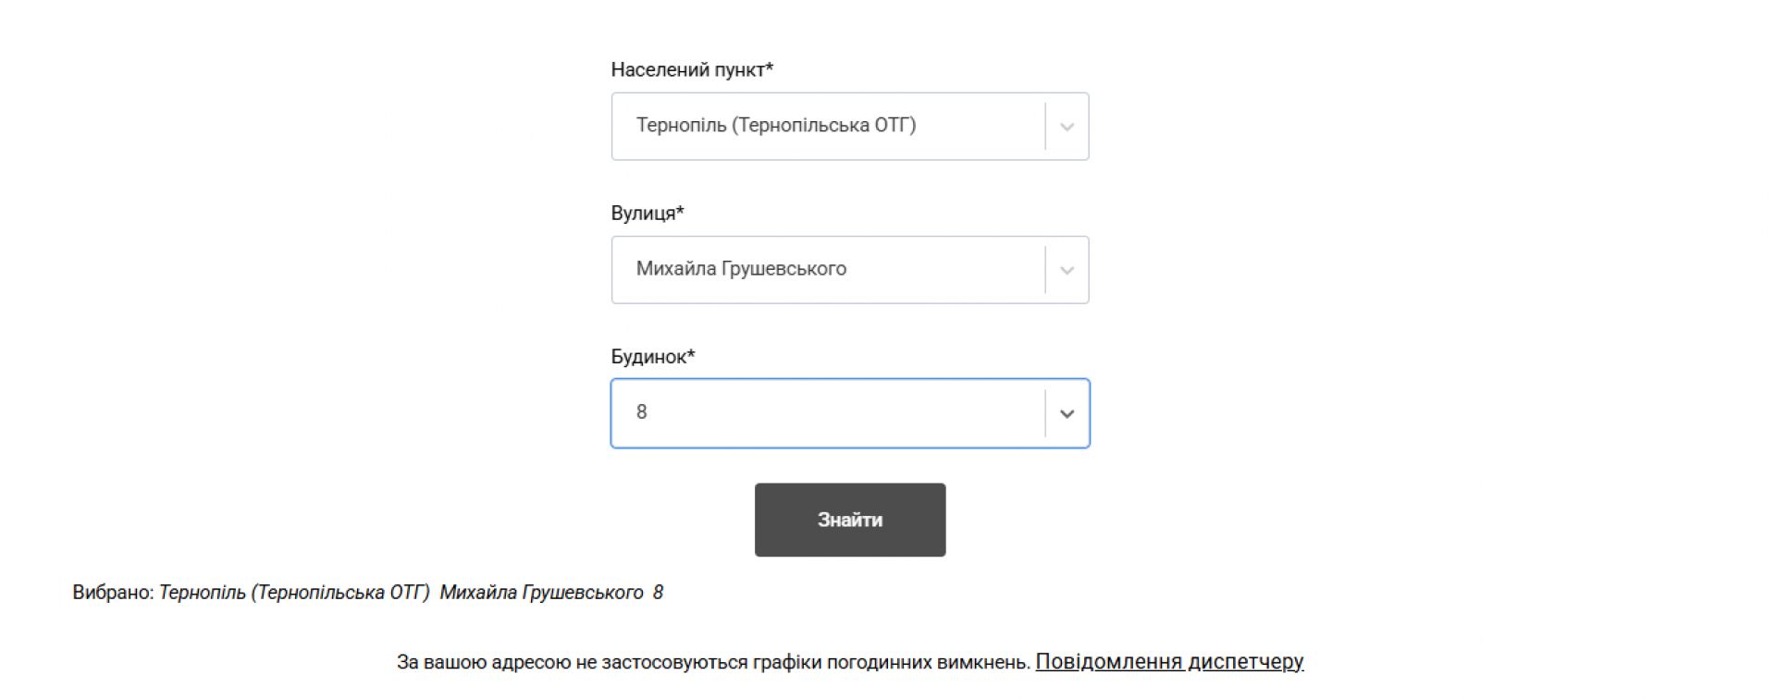Click the Михайла Грушевського value in street box

point(741,268)
